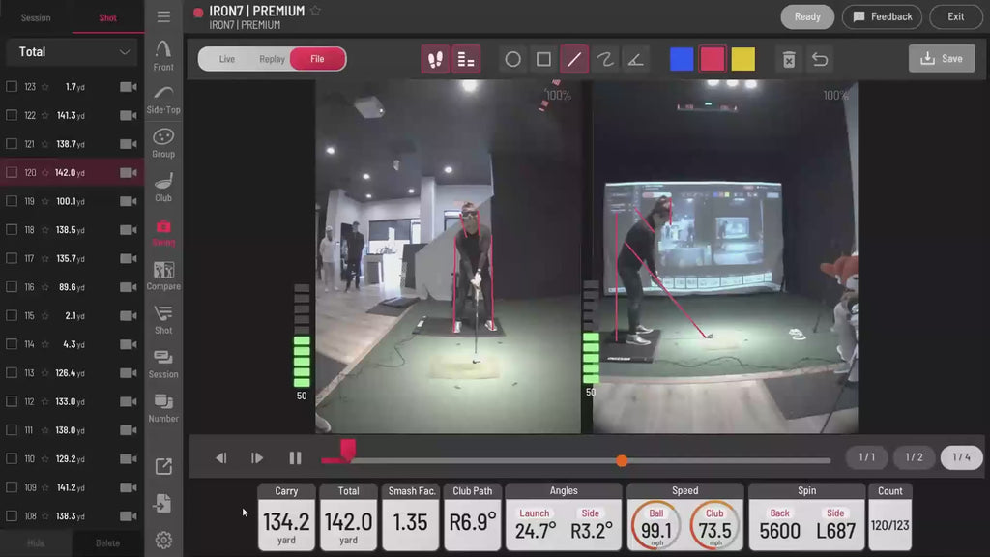Open the Group view icon

163,143
